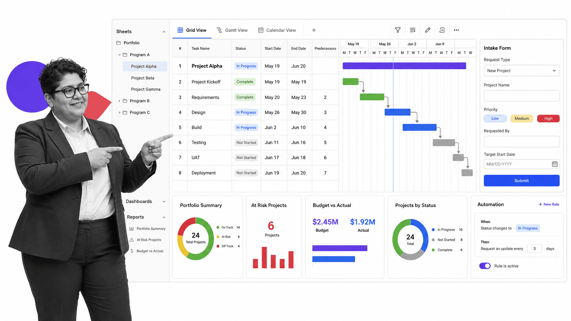The width and height of the screenshot is (571, 321).
Task: Add a new view with plus icon
Action: point(314,30)
